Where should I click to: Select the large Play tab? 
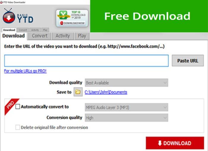coord(82,36)
